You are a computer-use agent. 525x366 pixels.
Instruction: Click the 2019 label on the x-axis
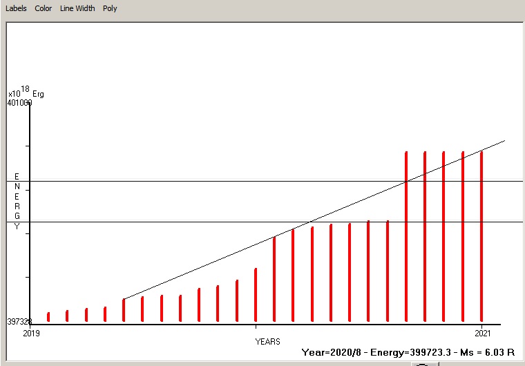(32, 333)
